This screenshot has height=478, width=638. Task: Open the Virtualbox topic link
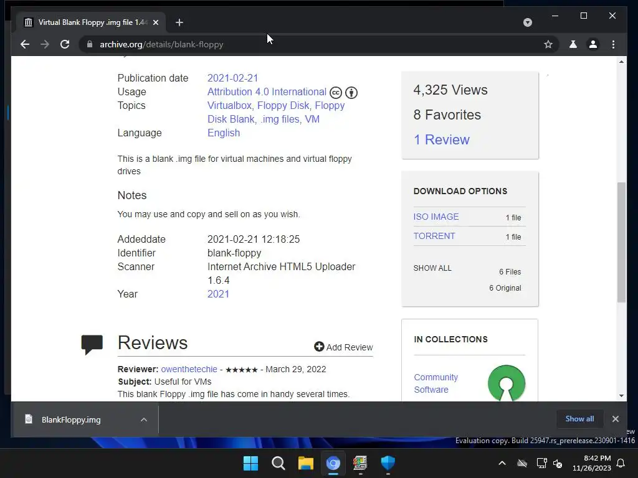click(x=229, y=106)
